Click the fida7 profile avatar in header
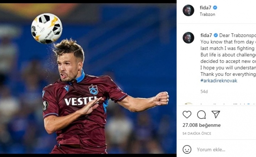This screenshot has height=157, width=256. (188, 11)
